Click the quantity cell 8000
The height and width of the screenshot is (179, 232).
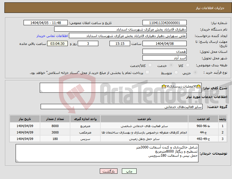pos(55,126)
